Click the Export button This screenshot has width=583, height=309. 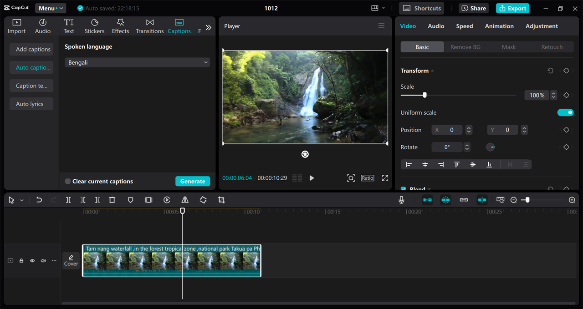513,8
